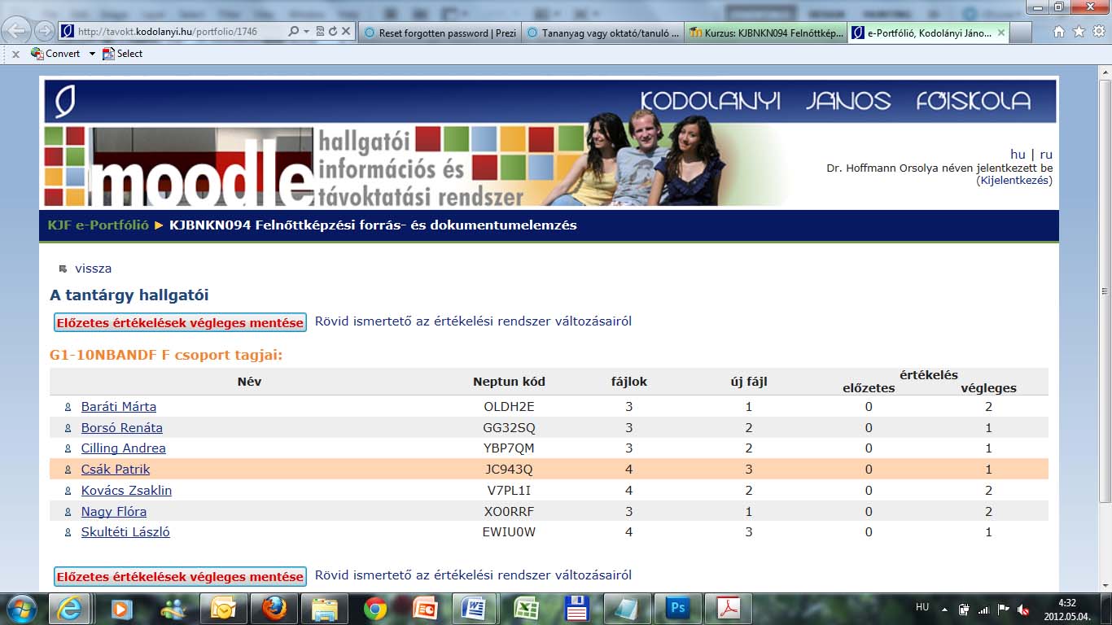
Task: Click the browser Back arrow button
Action: click(16, 31)
